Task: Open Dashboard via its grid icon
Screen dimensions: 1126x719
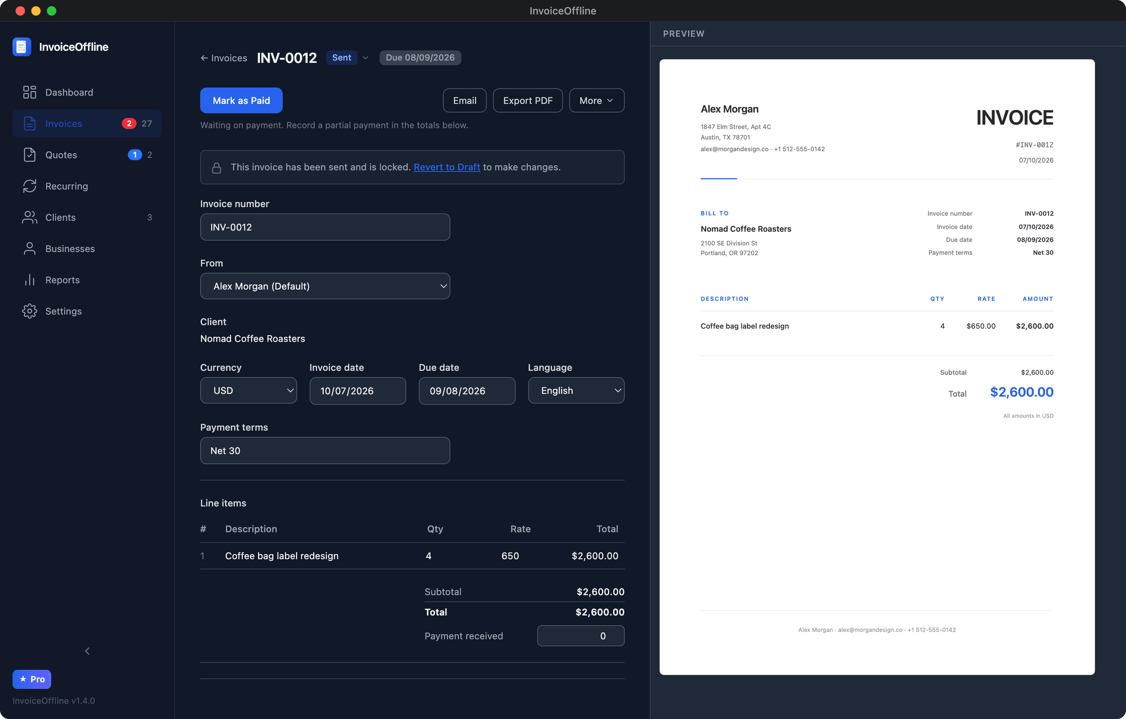Action: (x=30, y=92)
